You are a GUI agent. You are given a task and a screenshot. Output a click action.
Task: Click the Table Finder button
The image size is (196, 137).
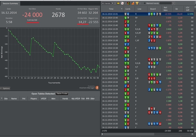coord(62,94)
